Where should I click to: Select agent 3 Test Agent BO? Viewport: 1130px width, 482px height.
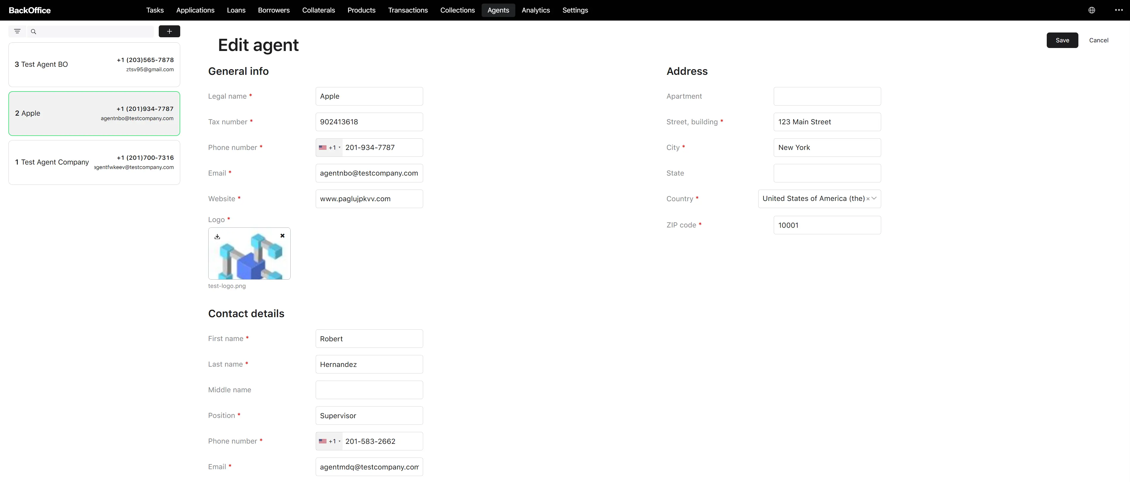(94, 64)
